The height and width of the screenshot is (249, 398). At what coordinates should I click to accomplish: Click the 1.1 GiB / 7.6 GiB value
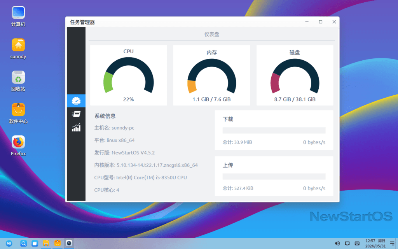pyautogui.click(x=212, y=99)
